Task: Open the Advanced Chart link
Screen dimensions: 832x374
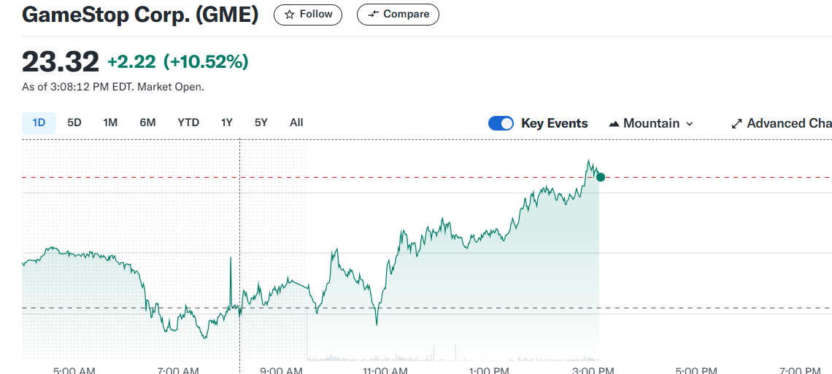Action: click(781, 123)
